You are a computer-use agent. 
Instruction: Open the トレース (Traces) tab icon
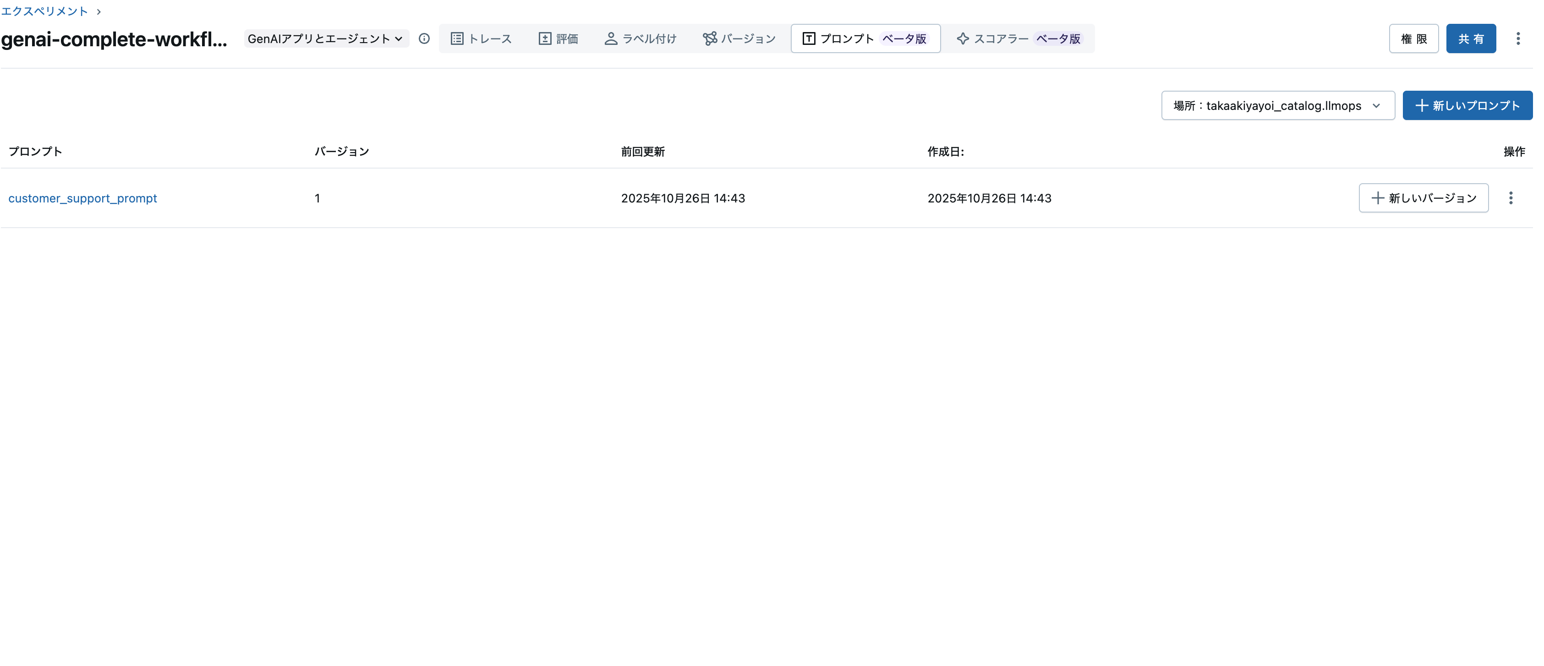(x=458, y=38)
